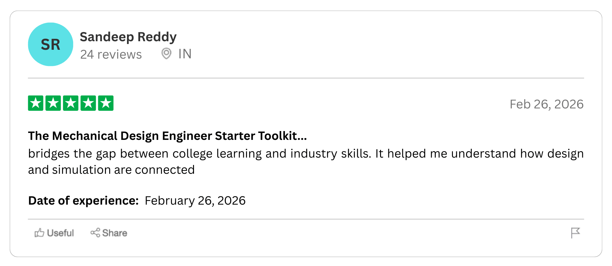Click the share network icon
Viewport: 612px width, 266px height.
tap(95, 233)
